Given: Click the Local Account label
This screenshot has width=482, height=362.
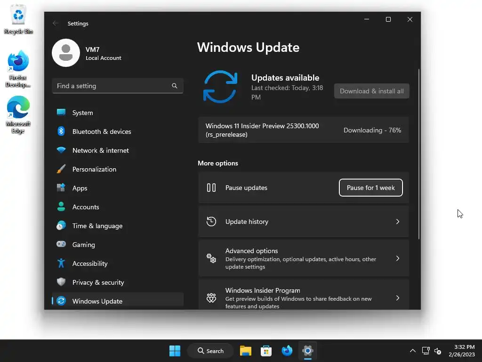Looking at the screenshot, I should click(x=103, y=58).
